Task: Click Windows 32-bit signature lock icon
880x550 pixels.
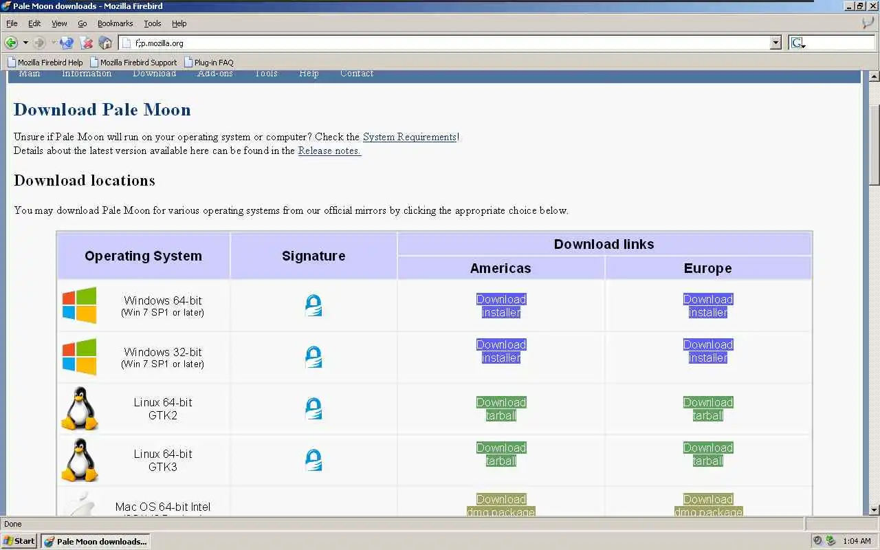Action: tap(313, 357)
